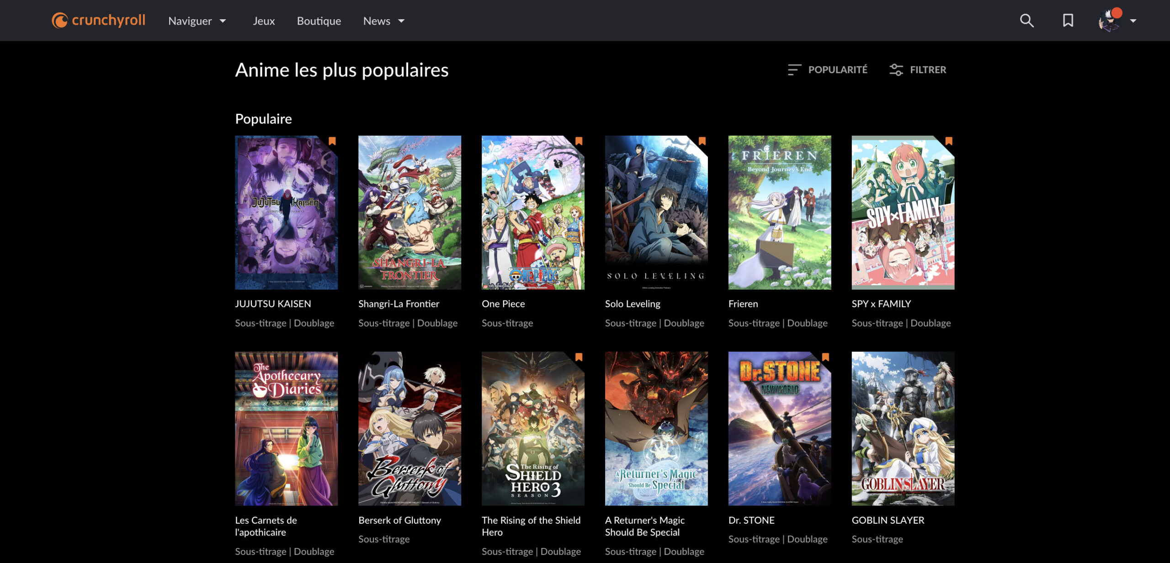The height and width of the screenshot is (563, 1170).
Task: Toggle watchlist bookmark on SPY x FAMILY poster
Action: (x=949, y=141)
